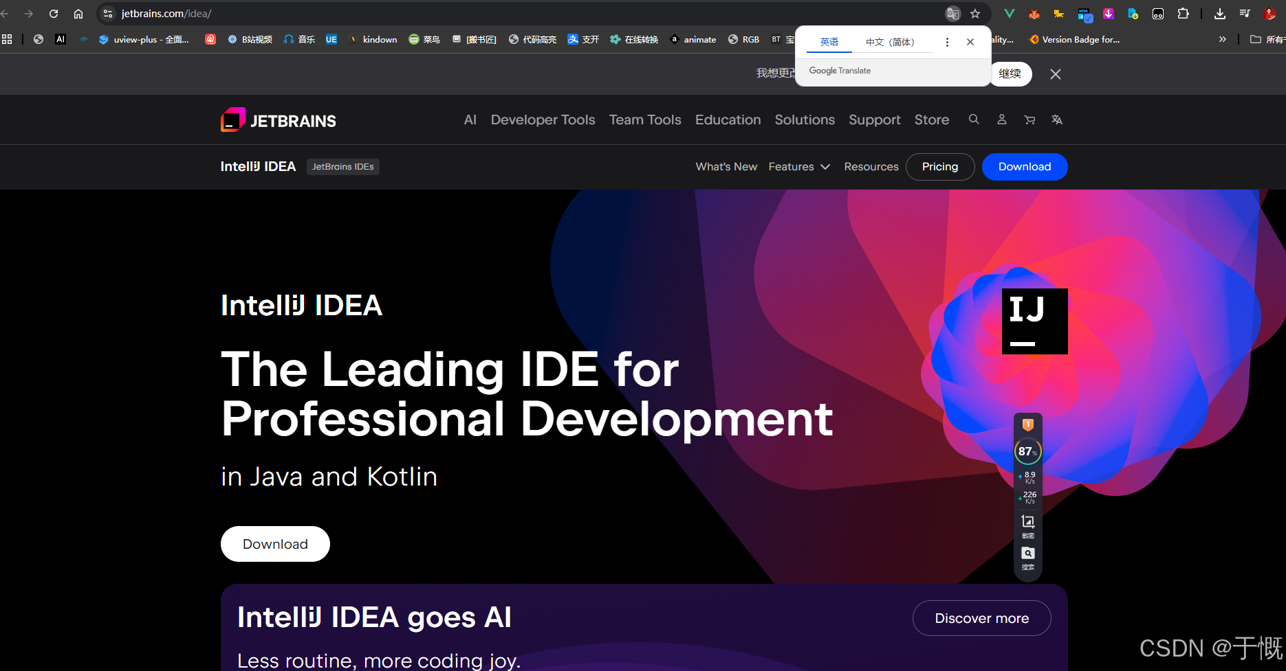Screen dimensions: 1286x671
Task: Click the Pricing button
Action: [x=940, y=167]
